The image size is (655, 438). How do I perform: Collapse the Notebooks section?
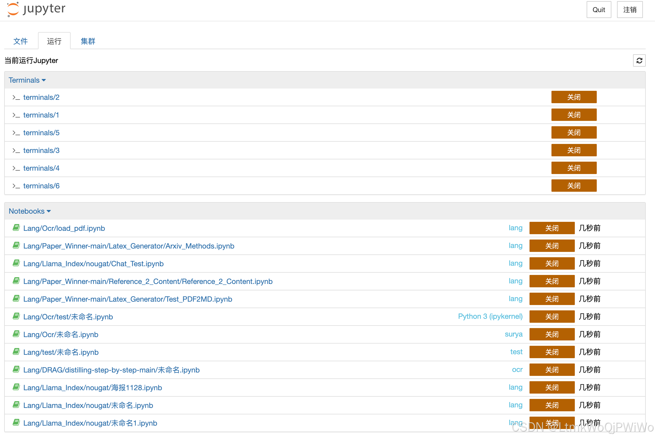pyautogui.click(x=49, y=211)
